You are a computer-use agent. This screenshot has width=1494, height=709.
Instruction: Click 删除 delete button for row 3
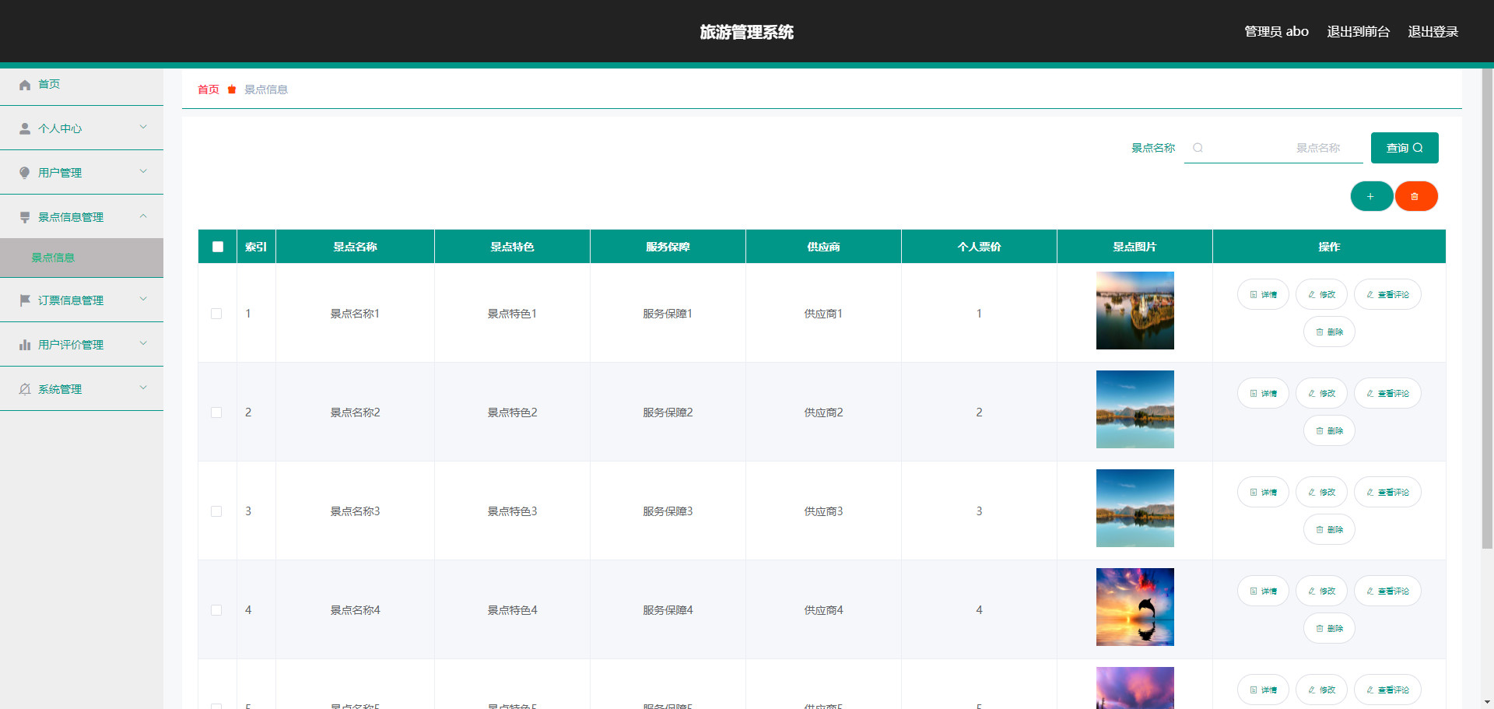(1329, 529)
